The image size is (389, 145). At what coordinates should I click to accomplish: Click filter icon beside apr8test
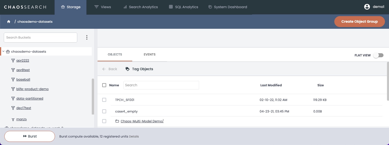13,70
